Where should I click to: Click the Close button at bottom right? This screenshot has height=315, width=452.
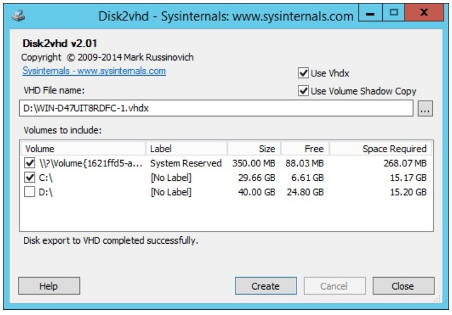[403, 286]
